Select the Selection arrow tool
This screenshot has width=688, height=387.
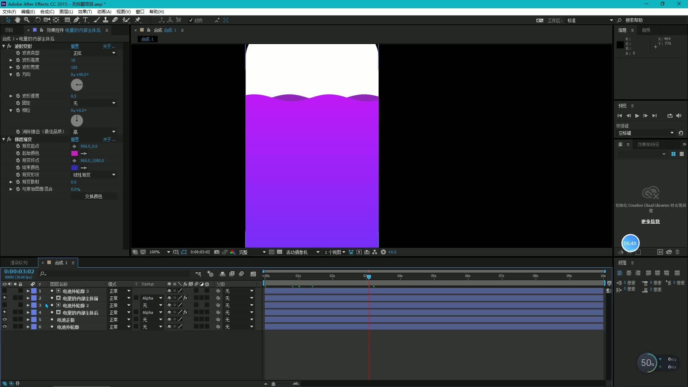point(8,20)
